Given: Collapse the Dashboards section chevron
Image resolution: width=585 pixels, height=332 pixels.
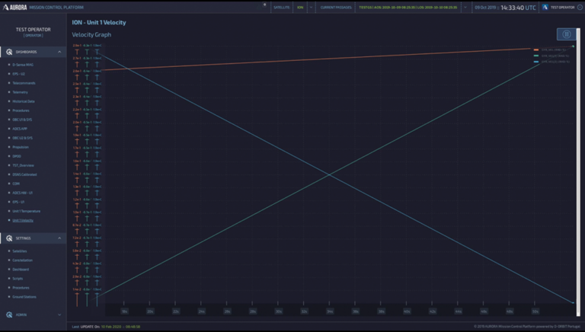Looking at the screenshot, I should (x=59, y=52).
